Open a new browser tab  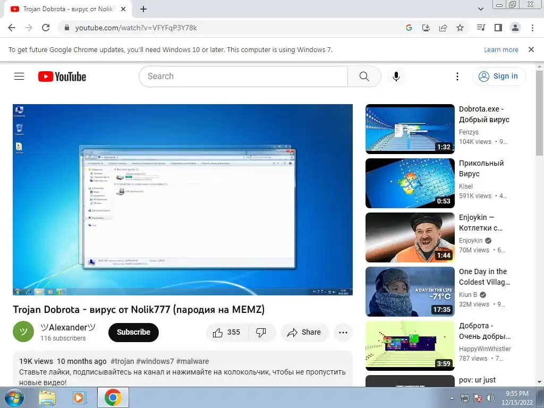(143, 10)
